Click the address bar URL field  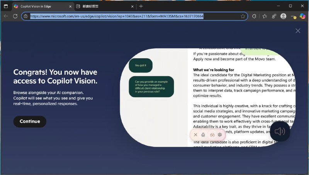(116, 16)
